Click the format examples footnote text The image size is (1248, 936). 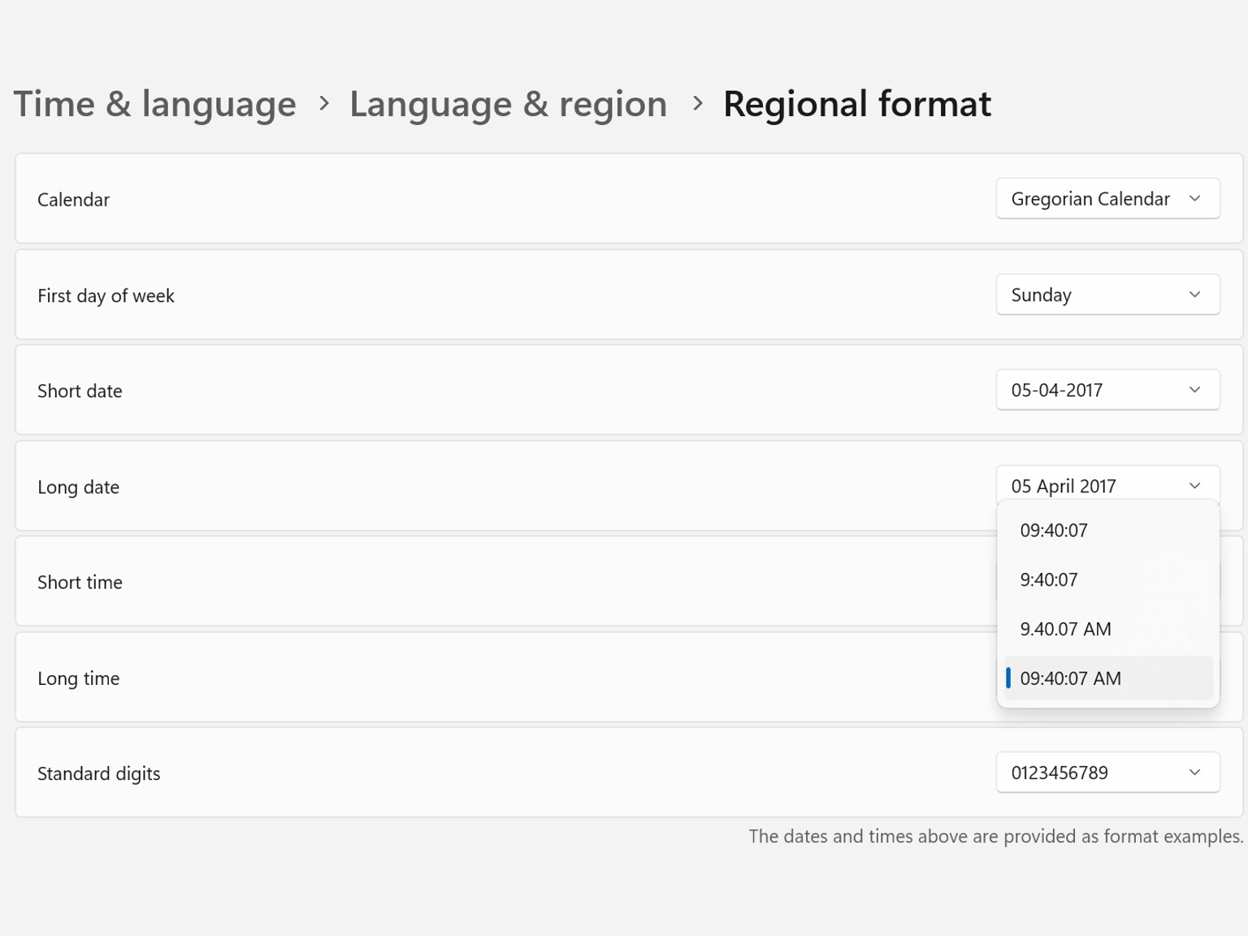[995, 836]
